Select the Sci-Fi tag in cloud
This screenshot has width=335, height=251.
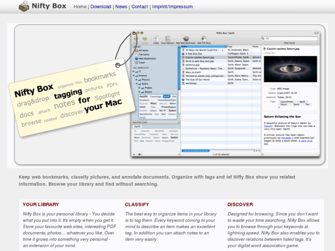[163, 111]
